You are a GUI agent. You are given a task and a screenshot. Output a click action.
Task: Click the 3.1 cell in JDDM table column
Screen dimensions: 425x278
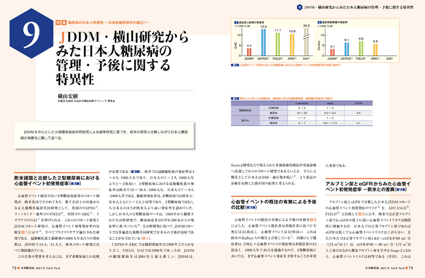(x=358, y=123)
